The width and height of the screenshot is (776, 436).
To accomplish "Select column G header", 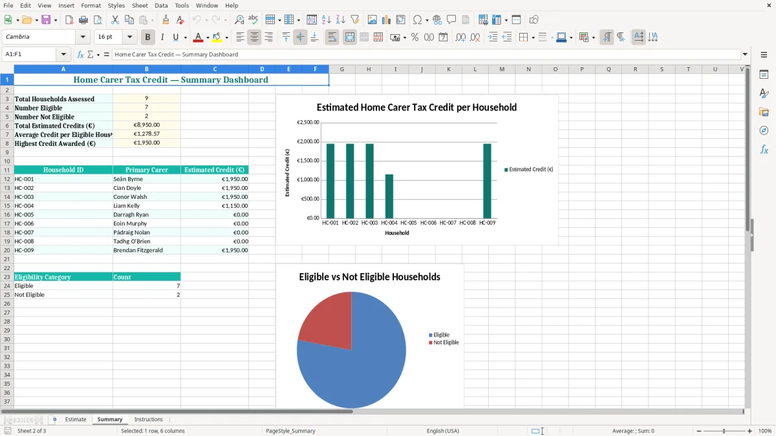I will click(342, 69).
